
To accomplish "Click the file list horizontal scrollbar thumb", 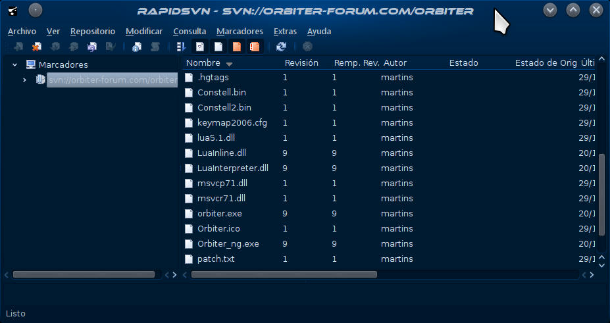I will pos(284,274).
